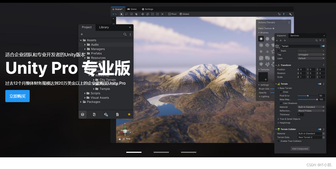Click the plus icon in Project panel
The height and width of the screenshot is (169, 336).
coord(82,34)
